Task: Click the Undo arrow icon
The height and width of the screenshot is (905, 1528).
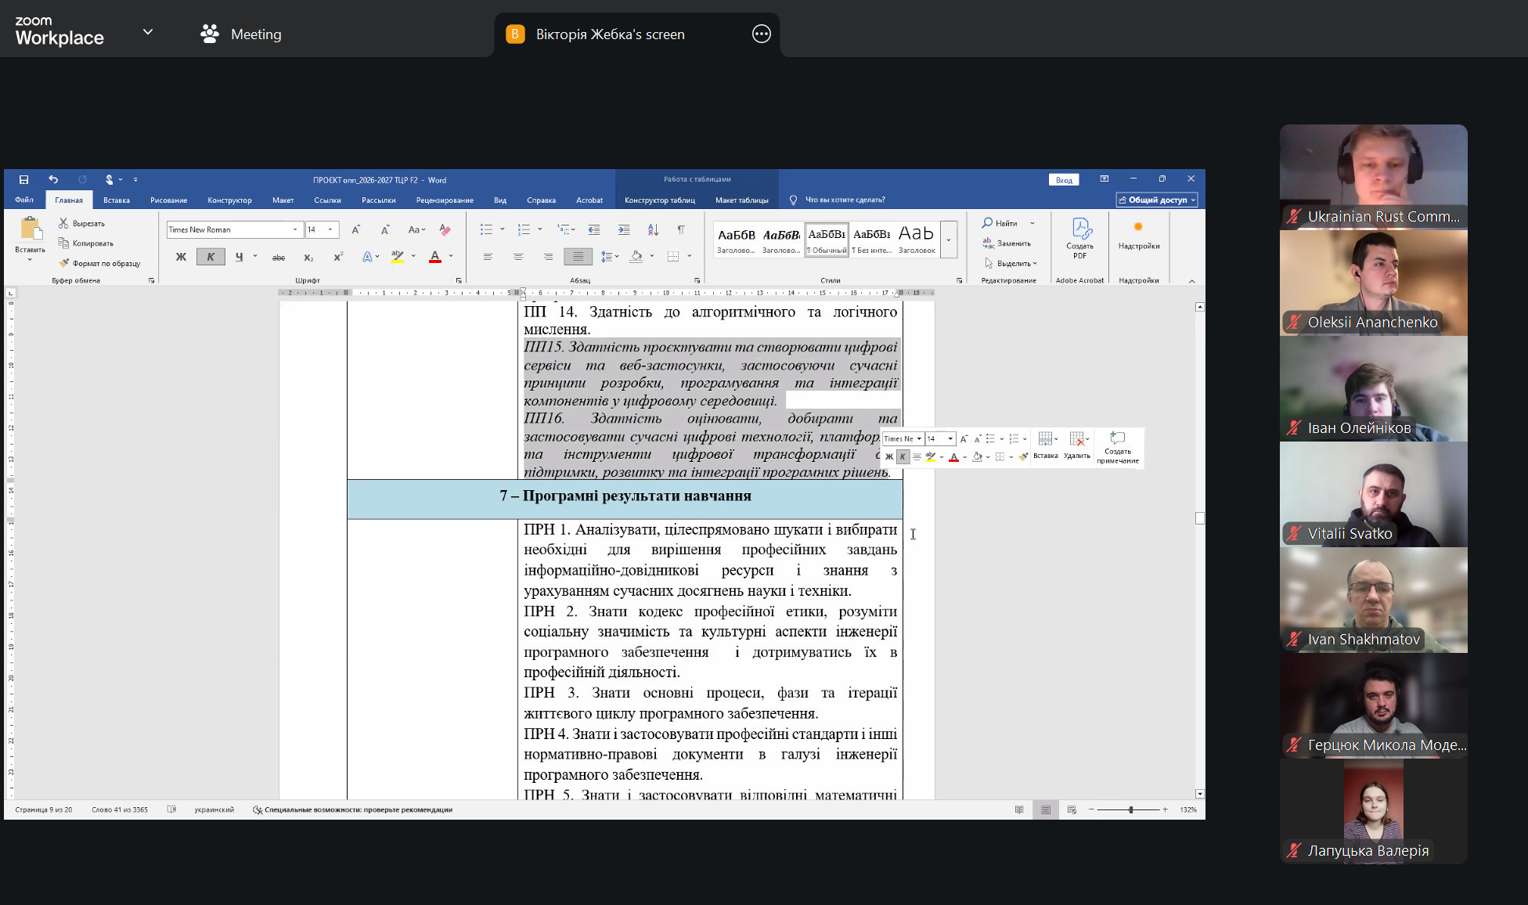Action: (x=53, y=179)
